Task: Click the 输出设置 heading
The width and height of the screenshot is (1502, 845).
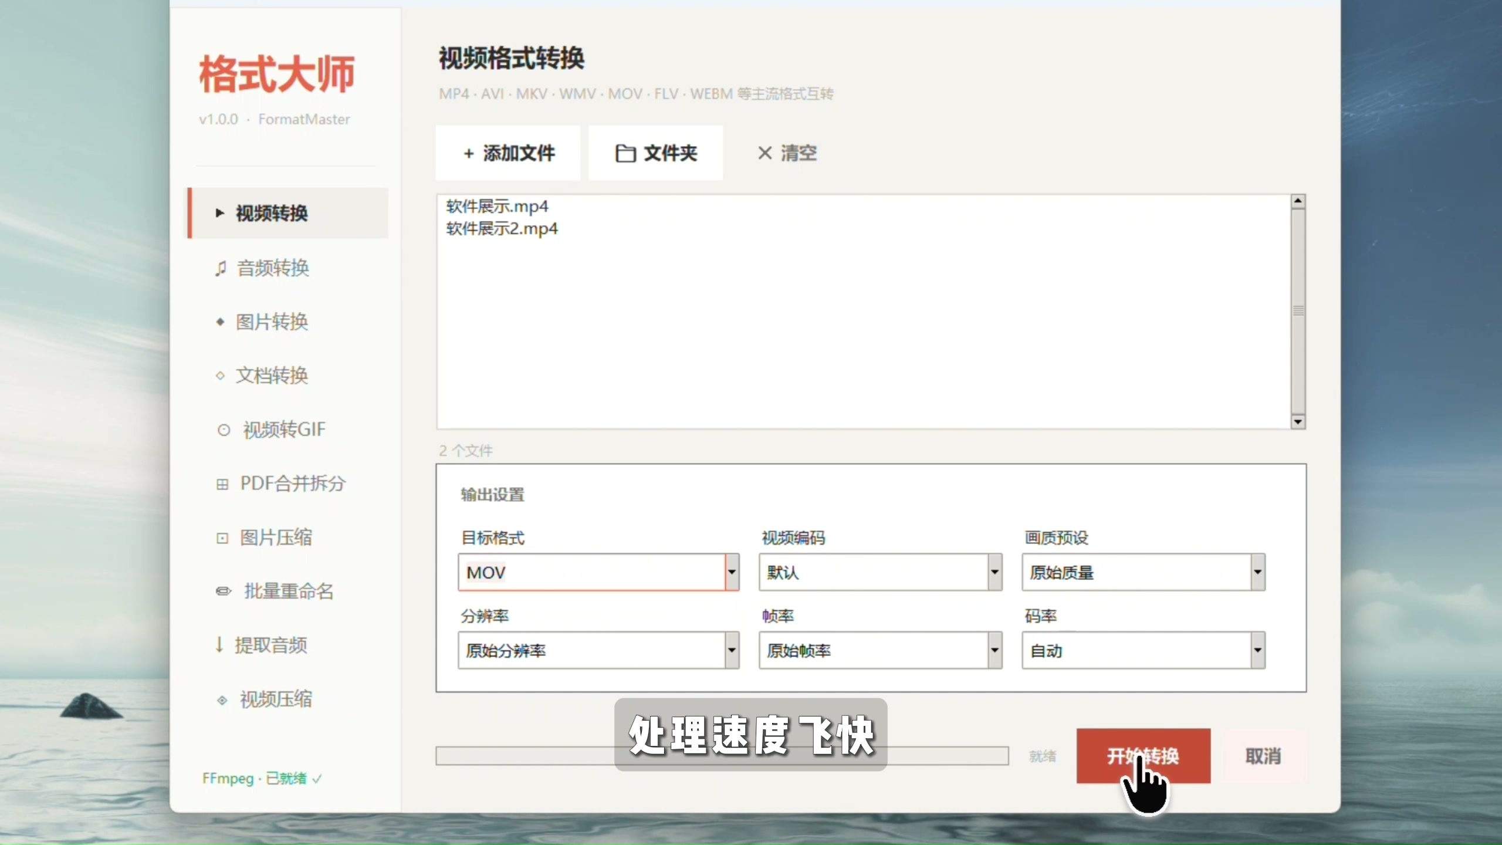Action: (493, 495)
